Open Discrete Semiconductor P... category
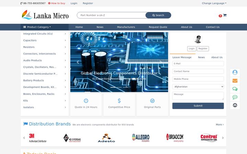Viewport: 247px width, 154px height. 45,74
